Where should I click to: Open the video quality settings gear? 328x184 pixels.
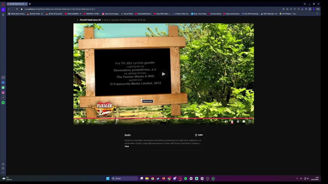(x=232, y=122)
